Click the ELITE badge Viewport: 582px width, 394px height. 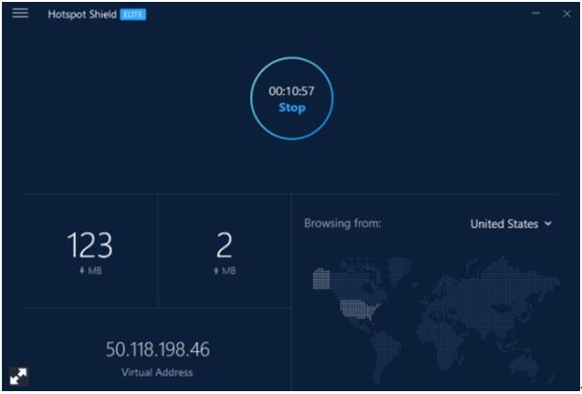[x=133, y=14]
